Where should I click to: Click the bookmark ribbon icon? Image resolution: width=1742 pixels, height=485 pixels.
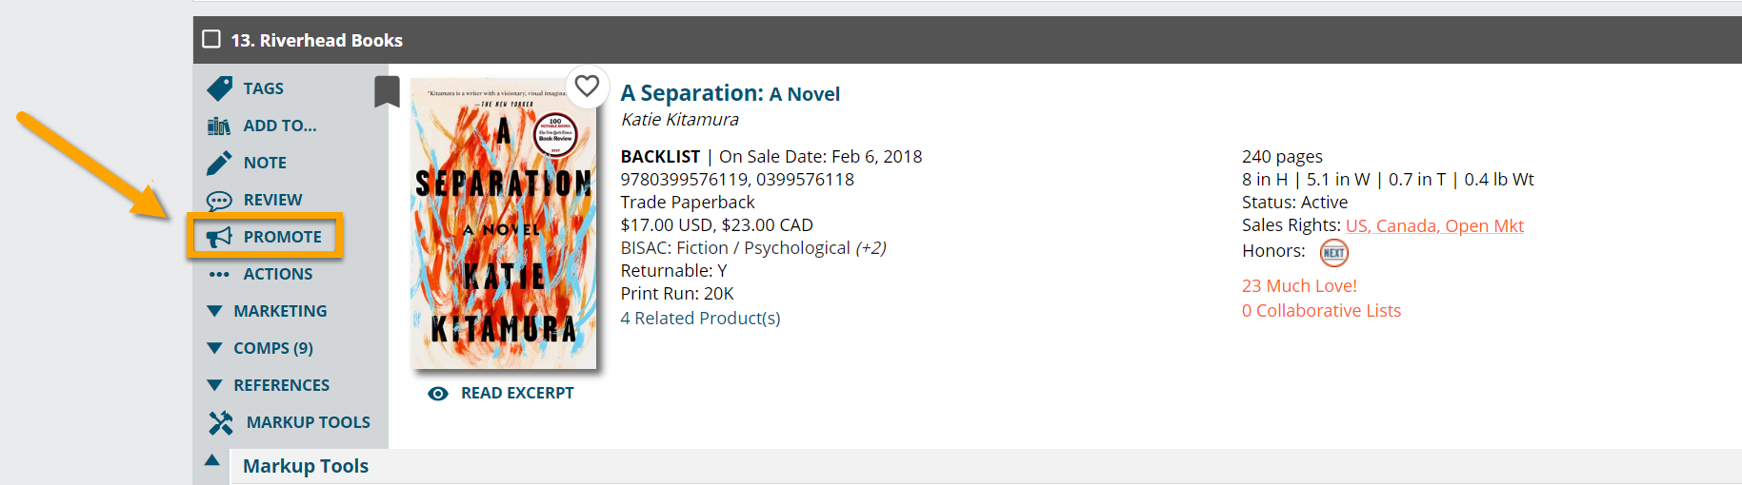pos(387,91)
